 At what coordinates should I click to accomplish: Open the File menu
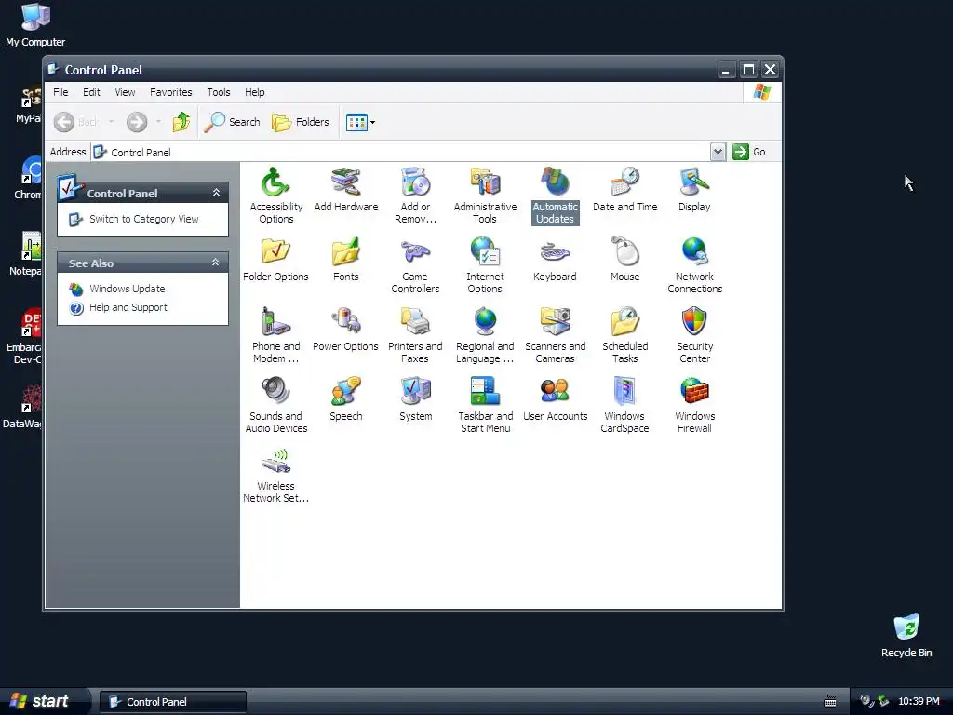60,92
